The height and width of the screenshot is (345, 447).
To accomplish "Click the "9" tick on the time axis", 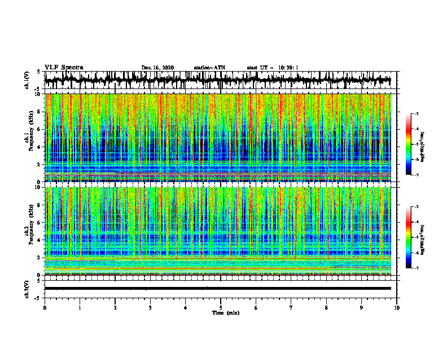I will pyautogui.click(x=361, y=308).
